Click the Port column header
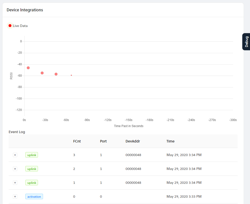The image size is (250, 204). (103, 141)
